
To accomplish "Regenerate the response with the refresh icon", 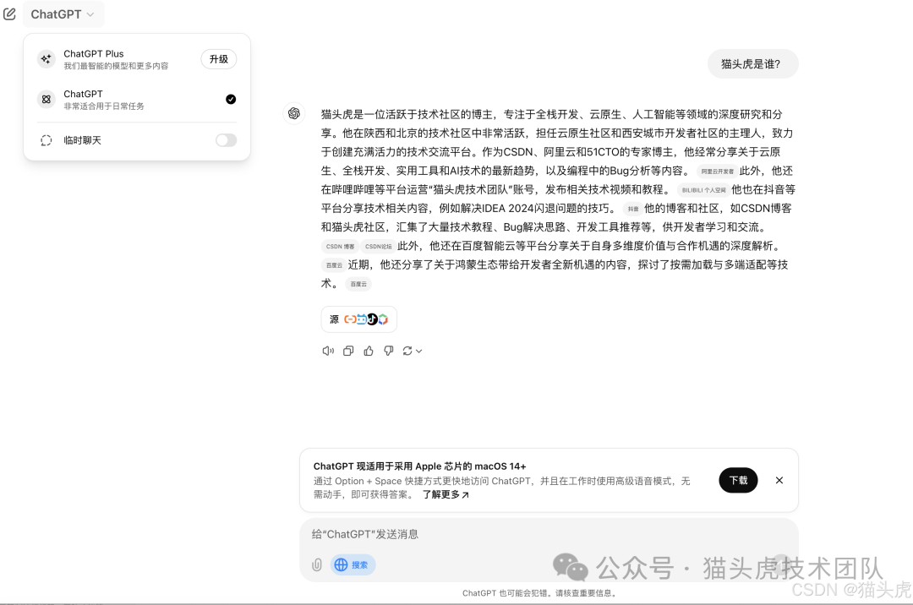I will tap(407, 351).
